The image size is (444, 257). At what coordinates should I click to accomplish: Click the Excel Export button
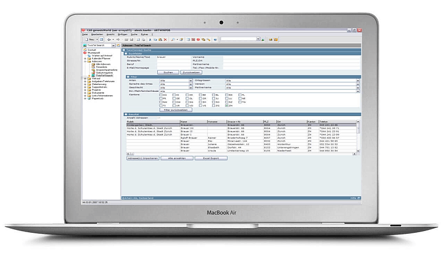[211, 158]
